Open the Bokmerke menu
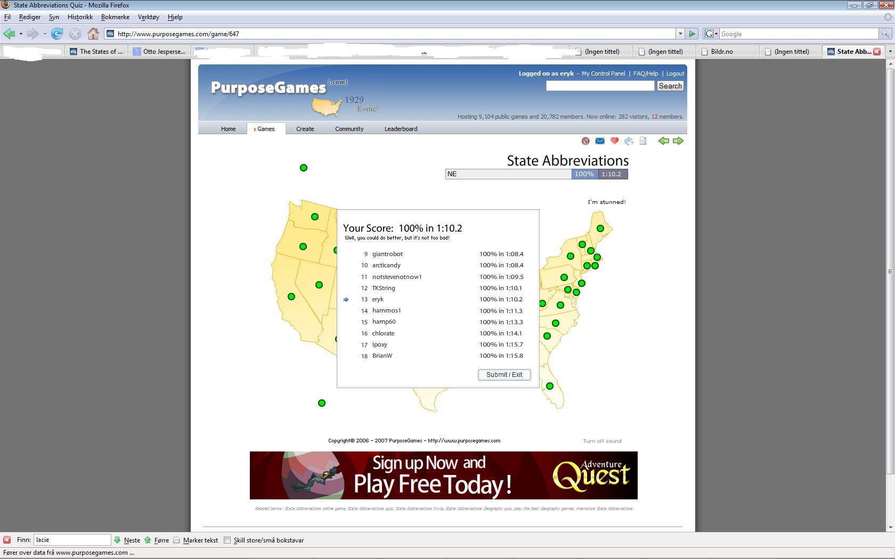The image size is (895, 559). tap(115, 17)
